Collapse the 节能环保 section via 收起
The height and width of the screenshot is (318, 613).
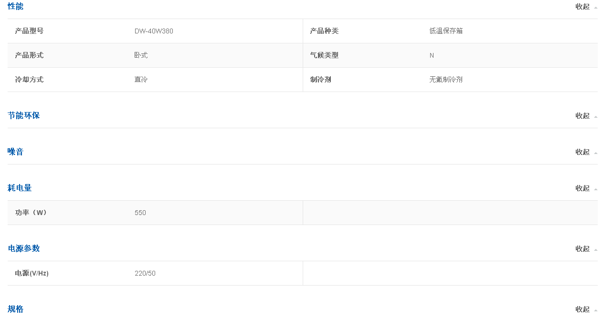pyautogui.click(x=582, y=116)
